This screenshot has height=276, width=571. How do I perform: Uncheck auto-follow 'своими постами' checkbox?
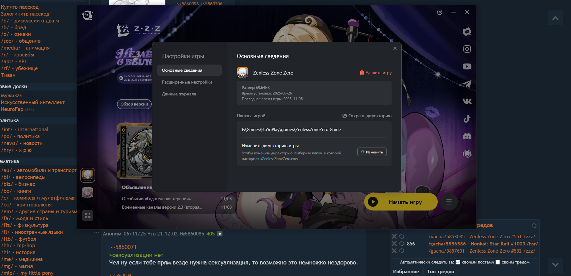coord(458,262)
